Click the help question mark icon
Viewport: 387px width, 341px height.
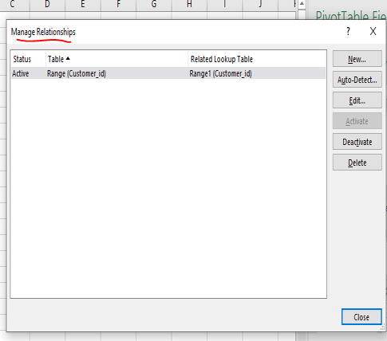(348, 31)
